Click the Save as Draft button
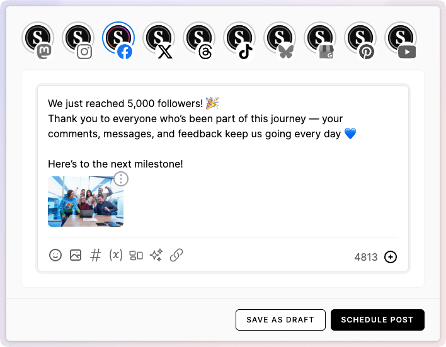Image resolution: width=446 pixels, height=347 pixels. [x=280, y=320]
